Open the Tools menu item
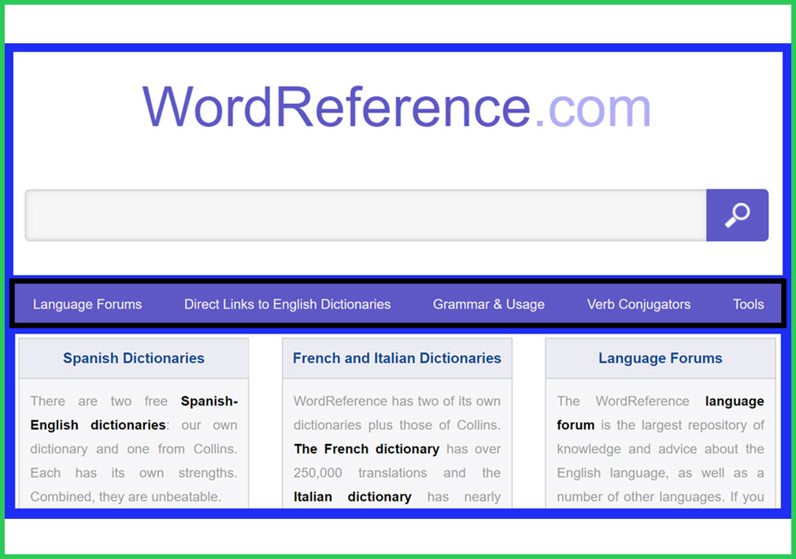 (x=748, y=304)
